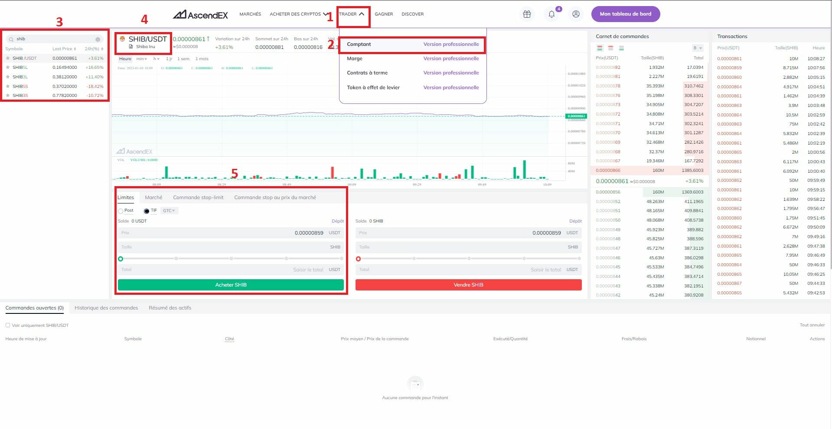Select the Post radio option
The image size is (832, 429).
[121, 211]
